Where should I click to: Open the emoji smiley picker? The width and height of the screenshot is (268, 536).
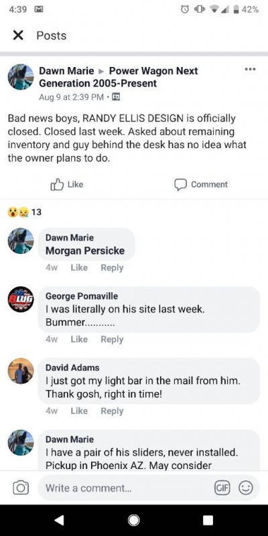[245, 488]
